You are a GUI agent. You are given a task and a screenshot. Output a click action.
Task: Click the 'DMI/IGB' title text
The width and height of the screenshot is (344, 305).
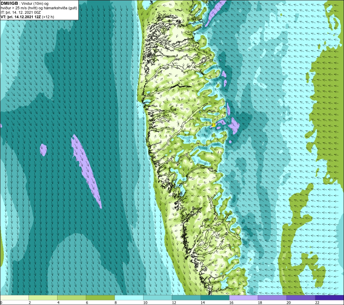tap(9, 3)
